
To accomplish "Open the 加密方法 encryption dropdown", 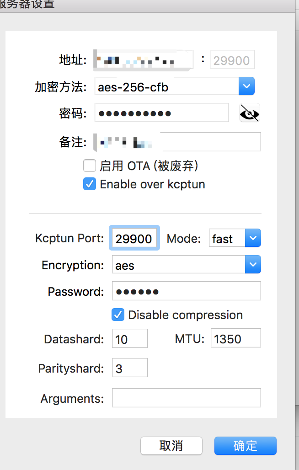I will coord(246,86).
